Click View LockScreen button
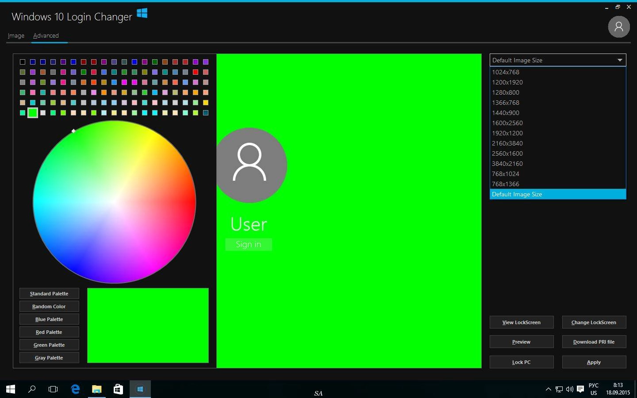The image size is (637, 398). [522, 322]
